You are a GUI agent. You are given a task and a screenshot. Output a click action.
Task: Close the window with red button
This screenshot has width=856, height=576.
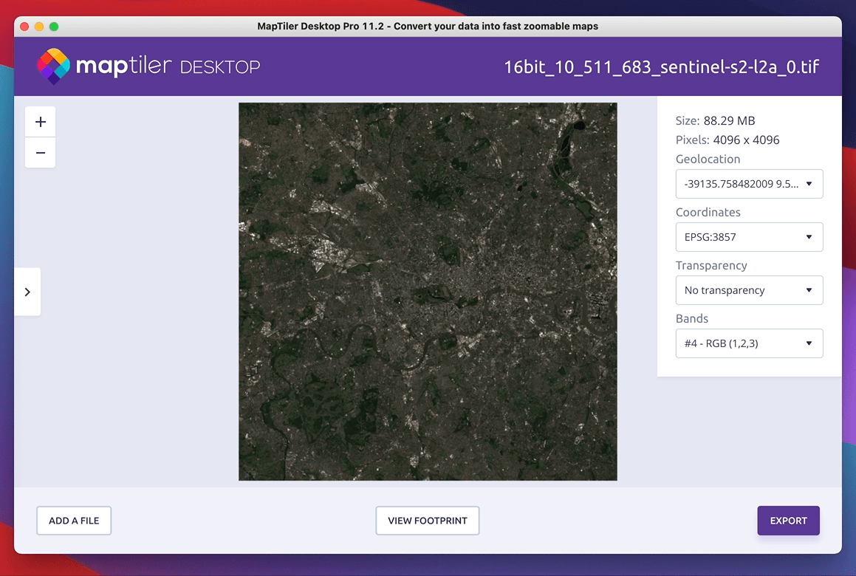click(x=24, y=27)
